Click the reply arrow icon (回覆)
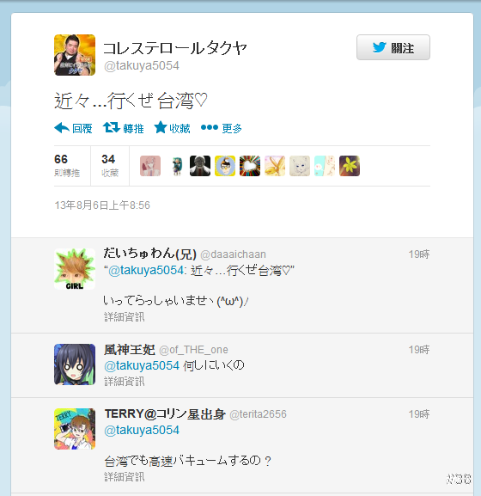Viewport: 481px width, 496px height. (x=62, y=128)
